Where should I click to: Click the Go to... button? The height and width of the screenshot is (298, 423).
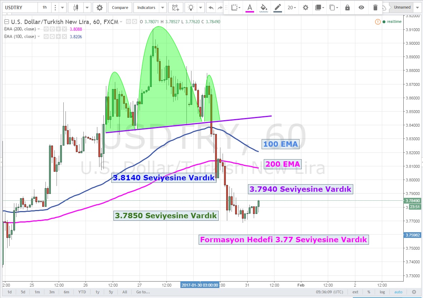(143, 292)
